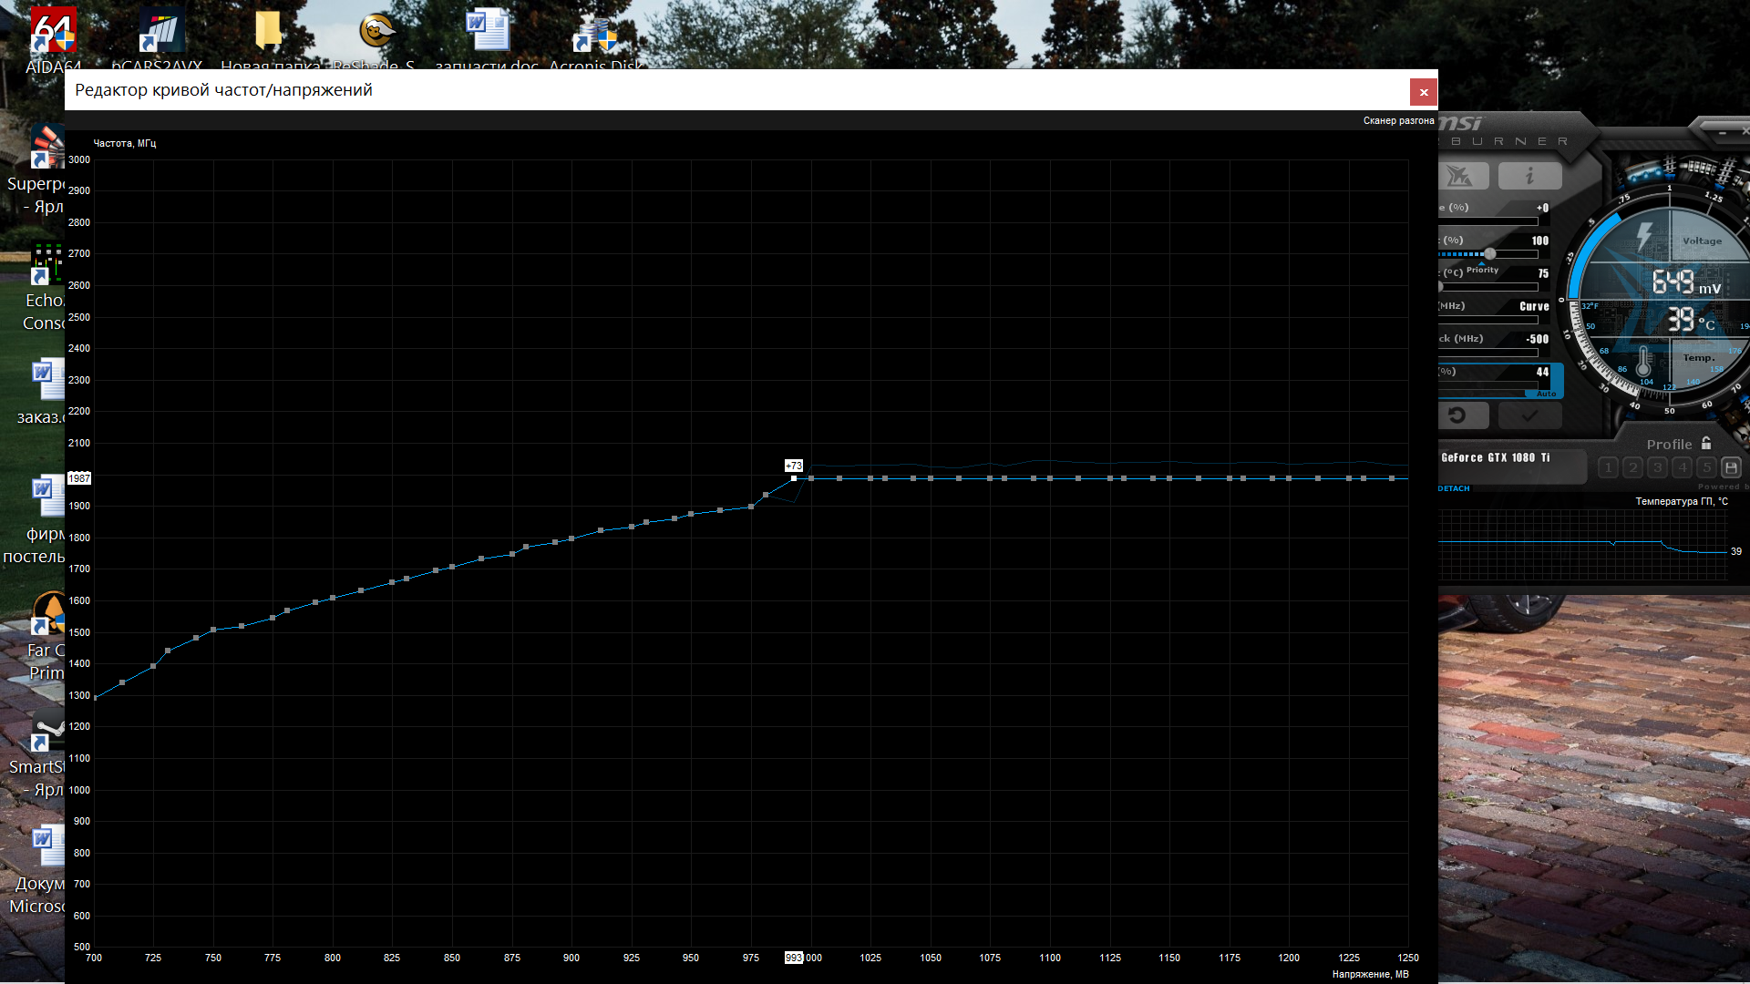Apply settings with the checkmark button

[1529, 415]
